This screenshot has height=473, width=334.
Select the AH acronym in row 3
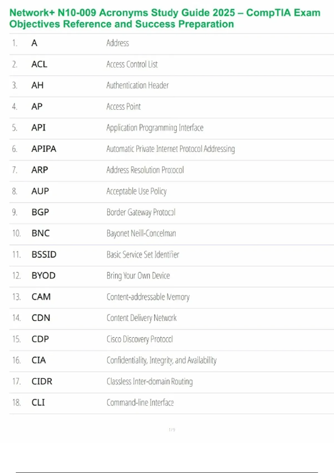(x=37, y=85)
